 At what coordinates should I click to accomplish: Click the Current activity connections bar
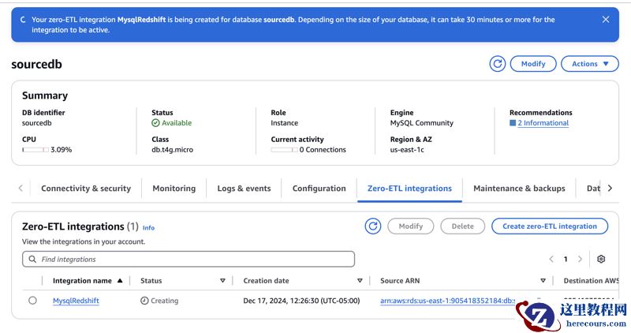(284, 150)
